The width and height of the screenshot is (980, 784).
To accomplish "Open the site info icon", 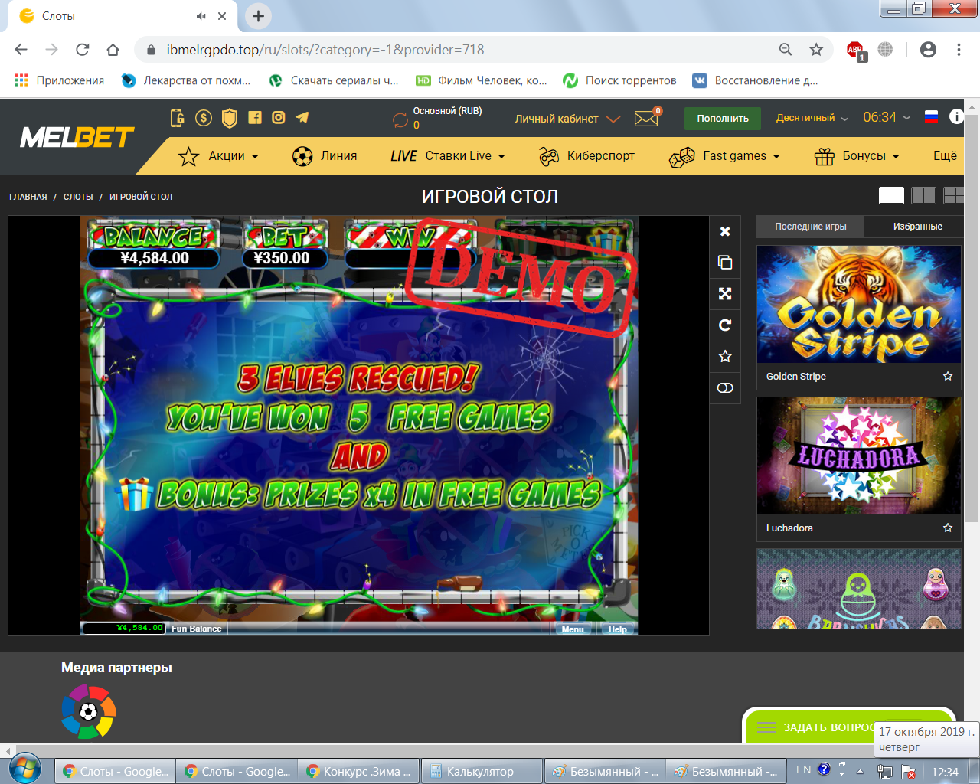I will pyautogui.click(x=956, y=116).
